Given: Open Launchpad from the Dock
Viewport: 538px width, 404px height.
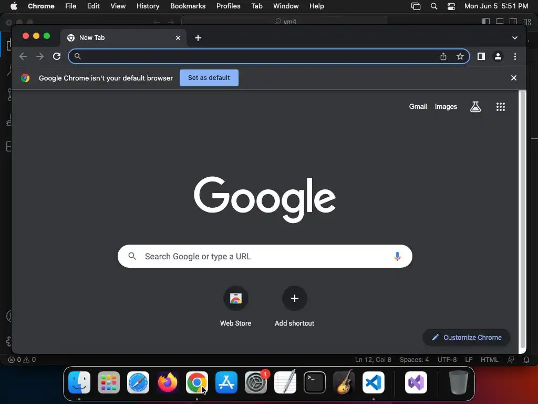Looking at the screenshot, I should click(109, 382).
